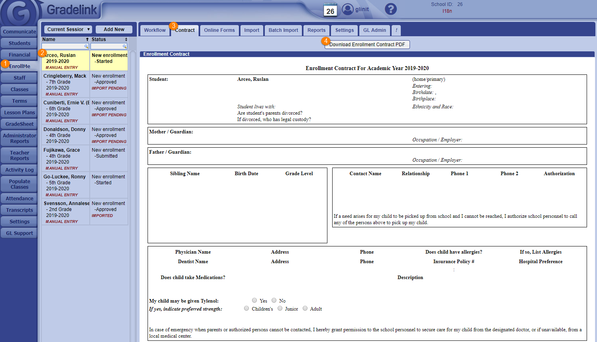Click the Add New button
This screenshot has width=597, height=342.
[x=114, y=29]
